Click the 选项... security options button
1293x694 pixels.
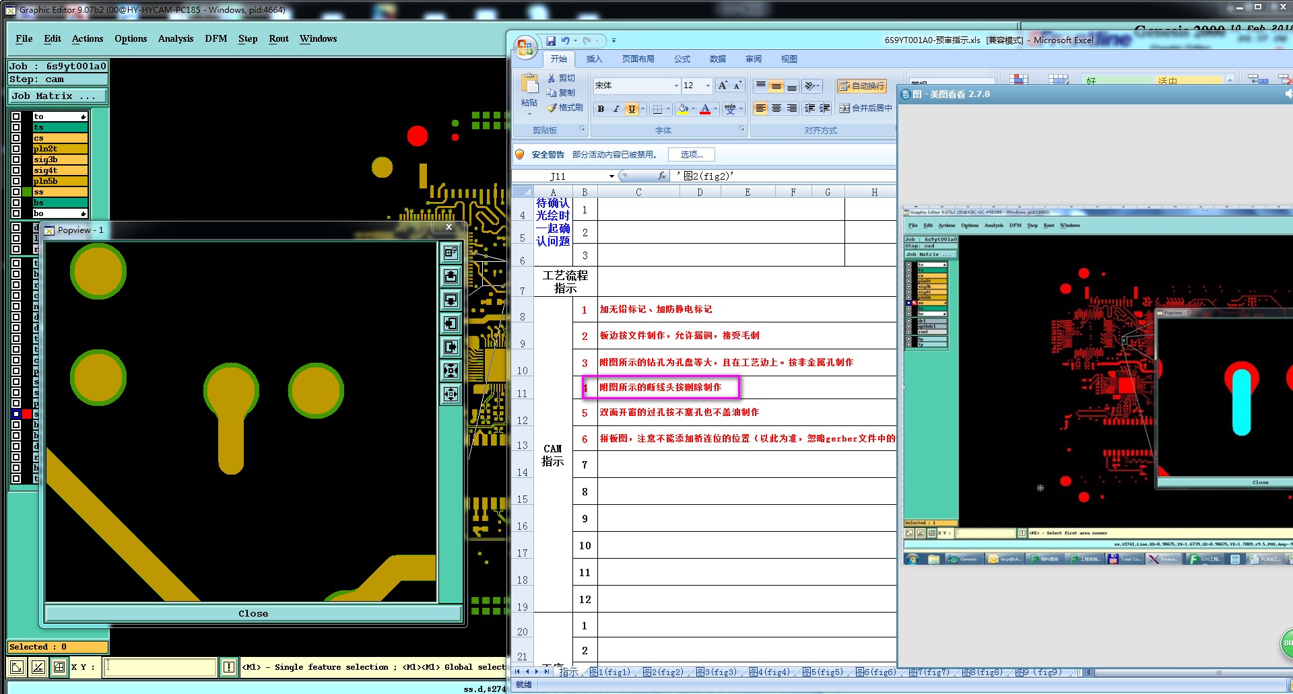tap(691, 155)
